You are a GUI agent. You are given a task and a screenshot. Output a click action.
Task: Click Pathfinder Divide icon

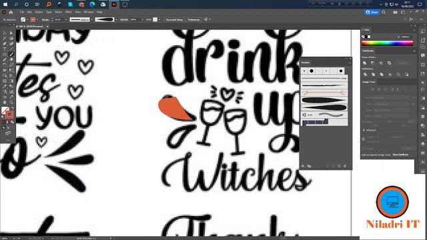point(365,74)
